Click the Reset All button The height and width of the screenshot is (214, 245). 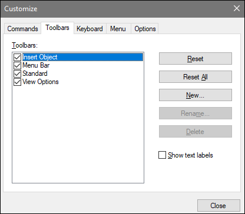tap(196, 77)
